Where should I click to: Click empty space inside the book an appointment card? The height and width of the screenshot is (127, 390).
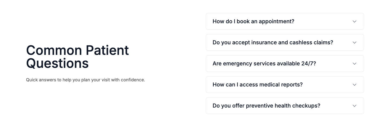[x=322, y=21]
